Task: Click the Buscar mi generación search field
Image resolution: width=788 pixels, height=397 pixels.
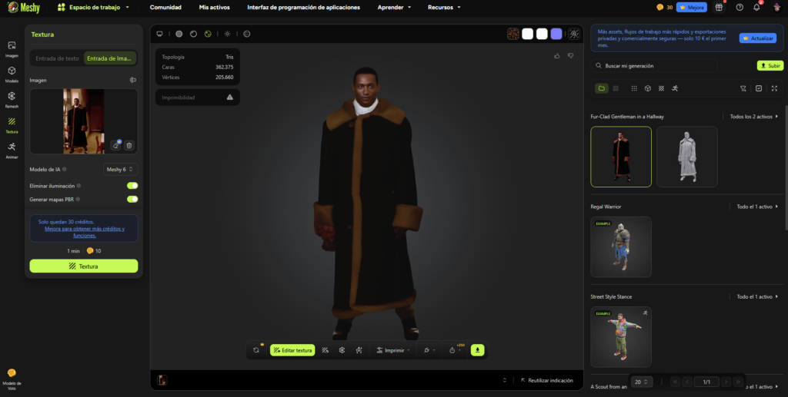Action: [x=654, y=66]
